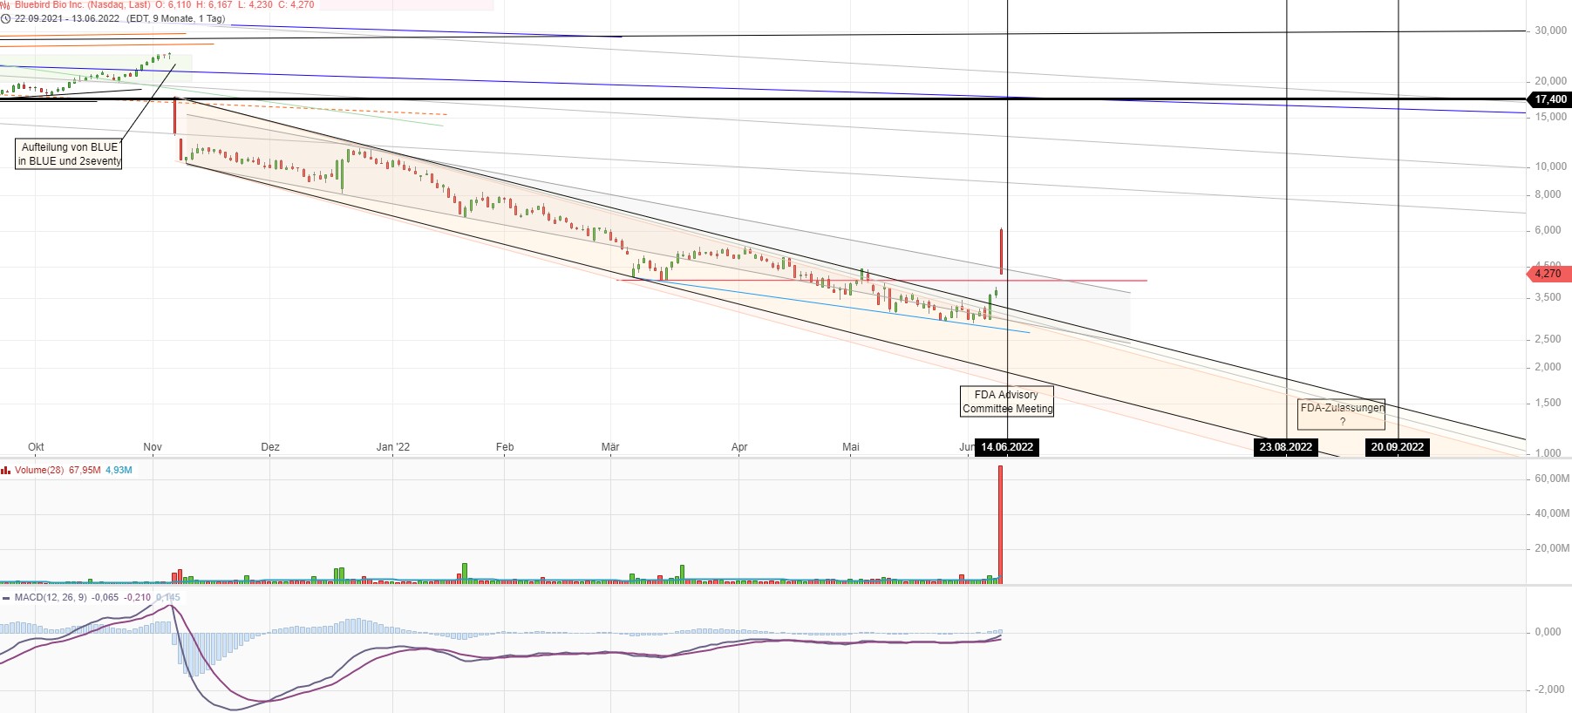Viewport: 1572px width, 713px height.
Task: Click the 20.09.2022 date marker
Action: coord(1397,447)
